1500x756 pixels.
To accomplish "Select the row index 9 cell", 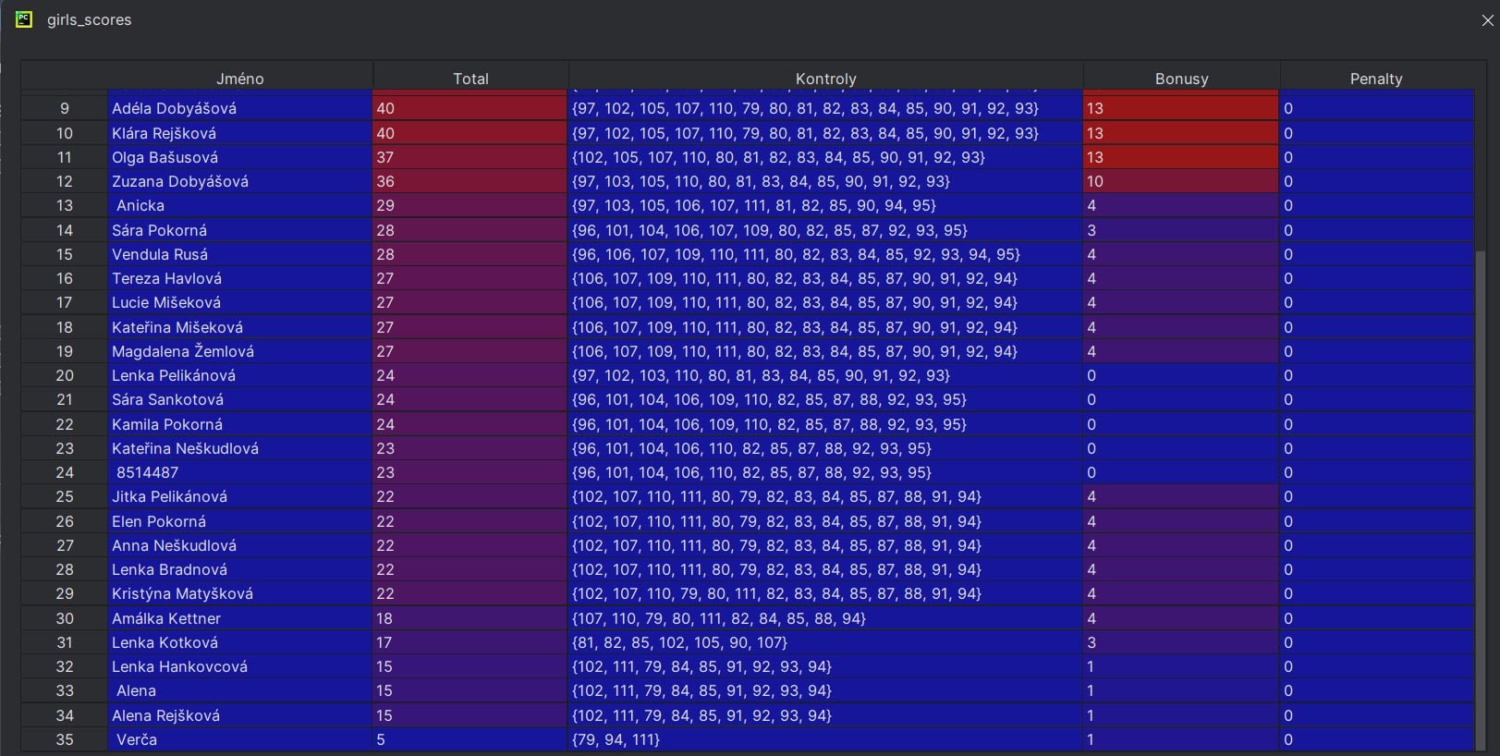I will point(65,108).
